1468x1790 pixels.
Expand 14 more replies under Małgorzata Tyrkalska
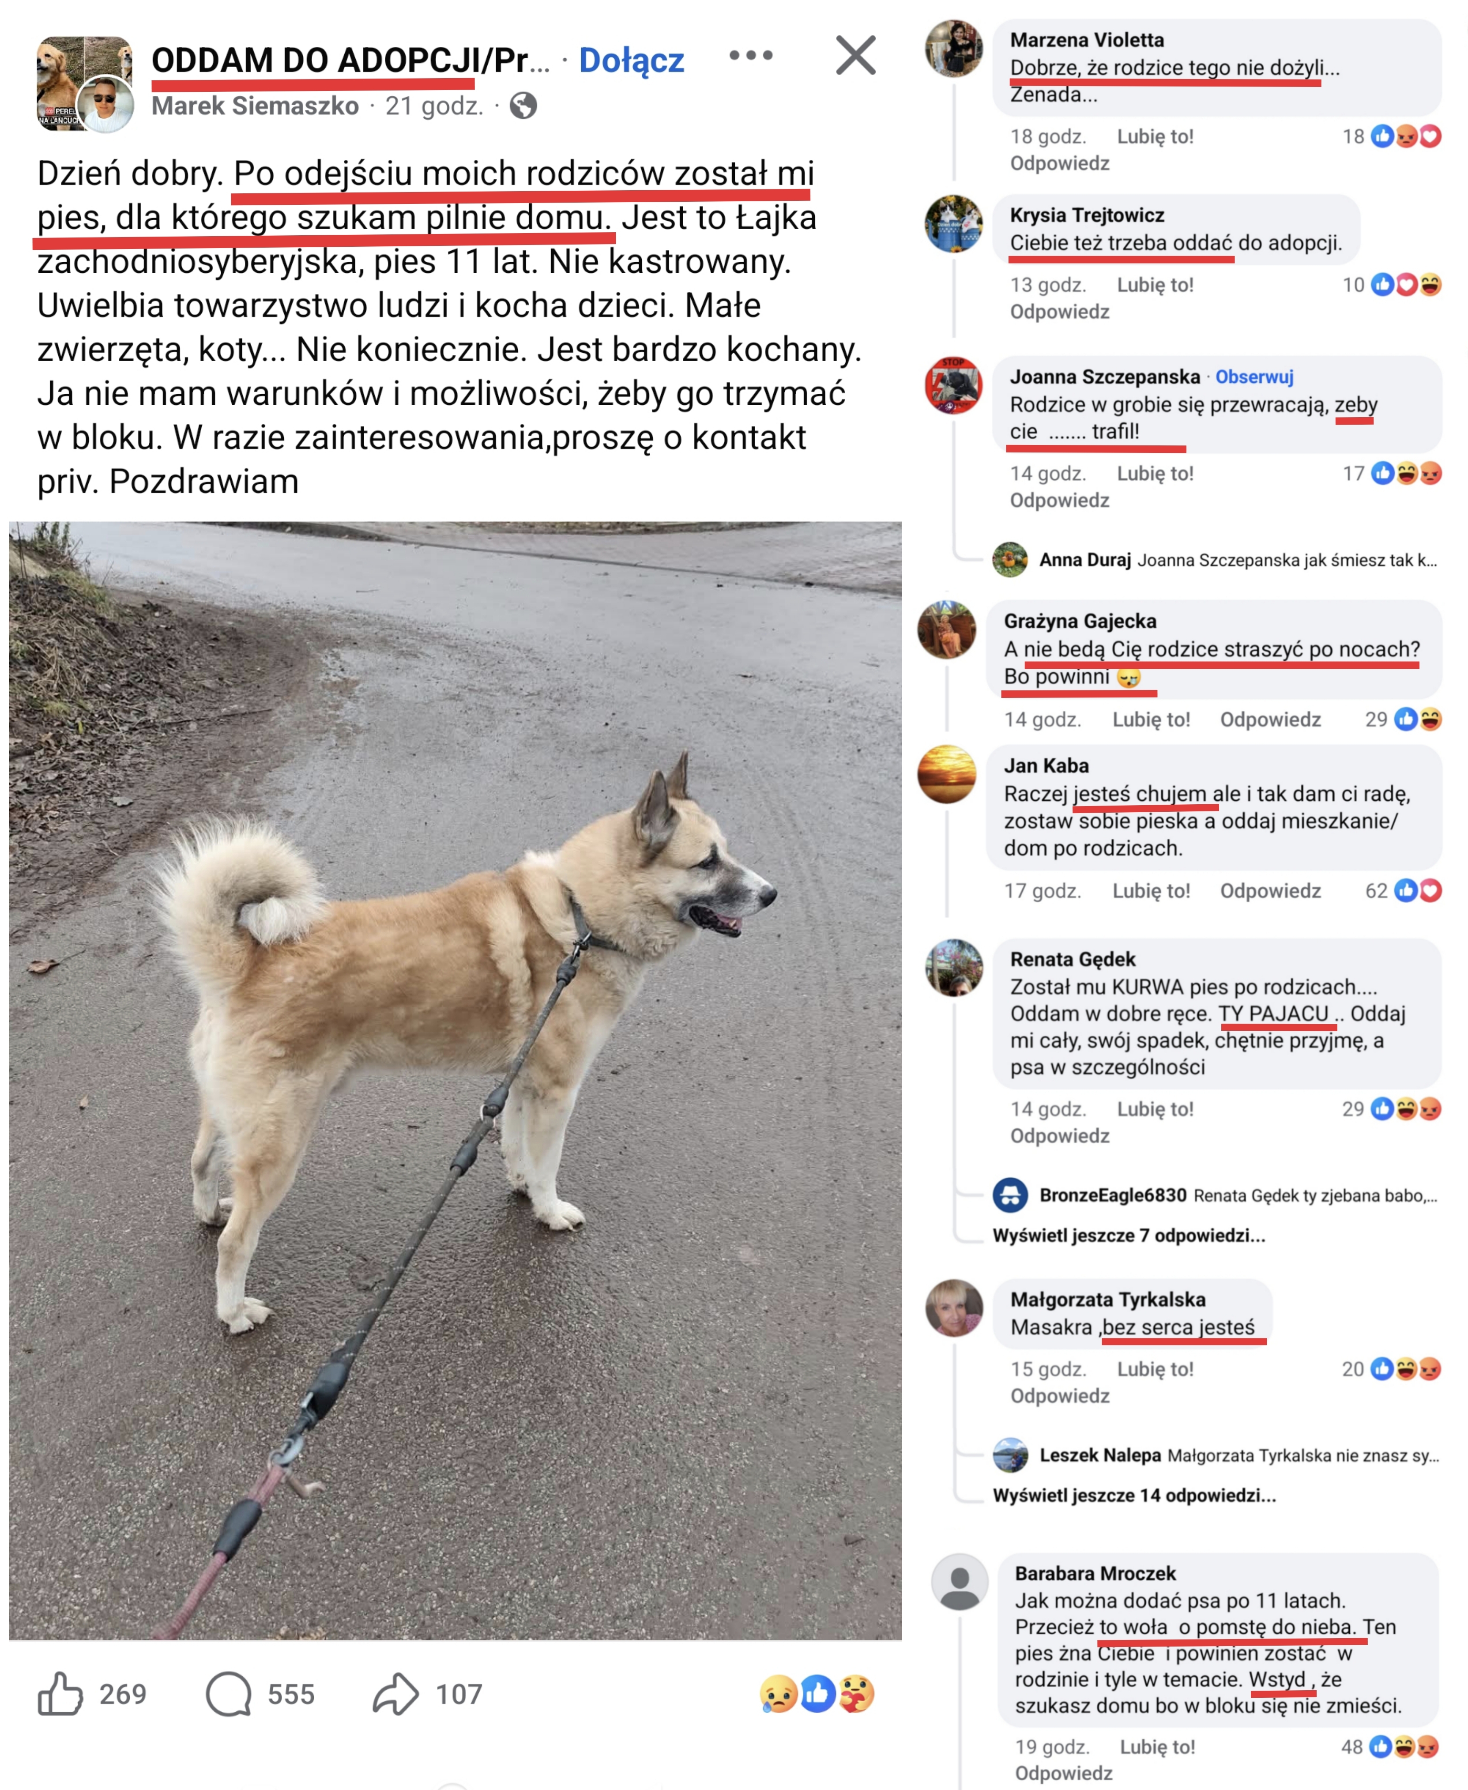[1134, 1496]
